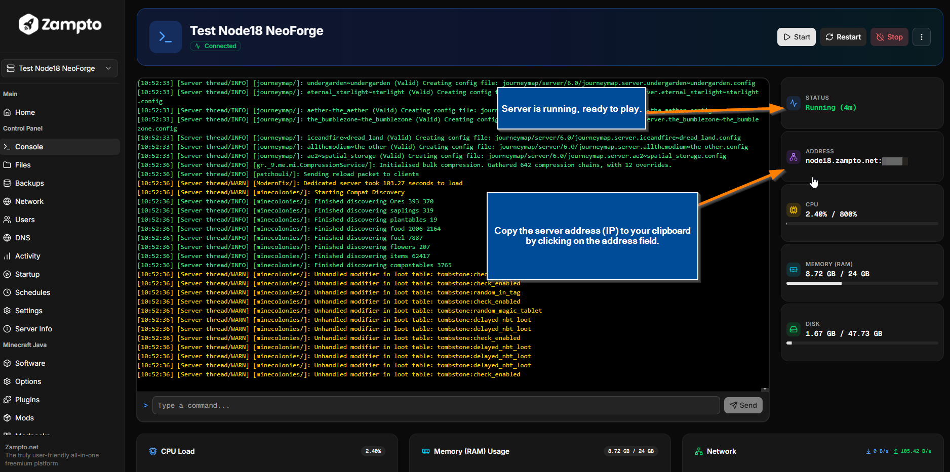This screenshot has width=950, height=472.
Task: Click the Starting Compat Discovery log line
Action: (x=271, y=192)
